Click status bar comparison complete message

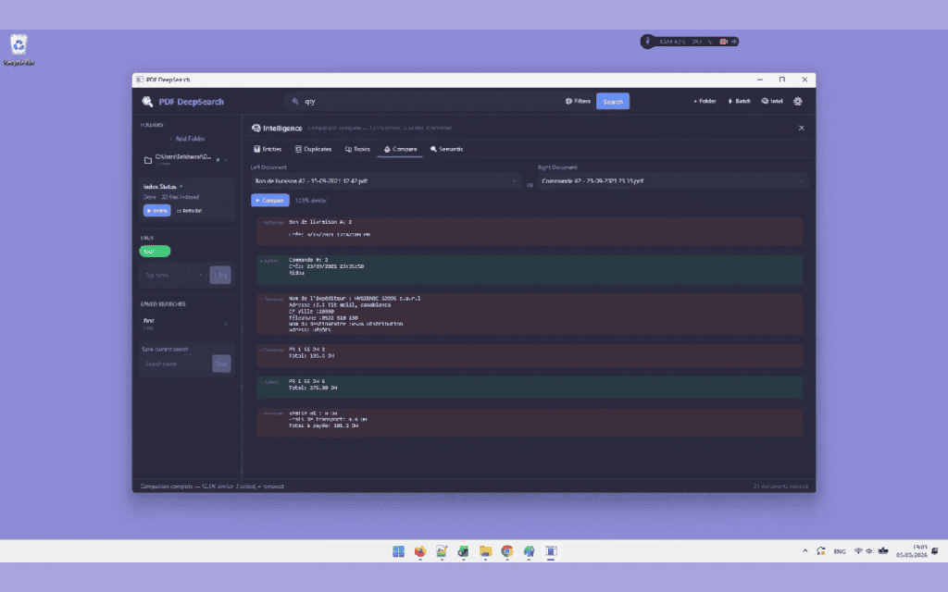tap(212, 487)
